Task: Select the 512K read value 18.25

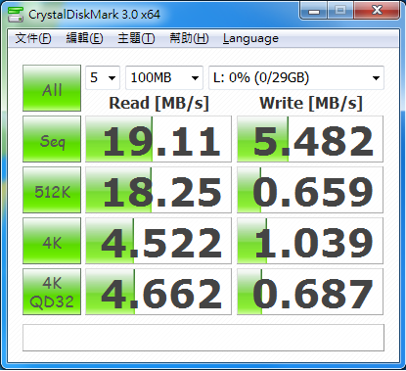Action: [x=158, y=190]
